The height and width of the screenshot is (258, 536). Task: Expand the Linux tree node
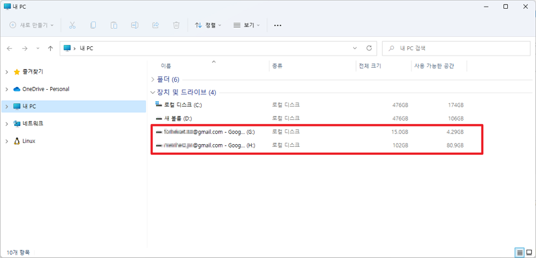[x=7, y=141]
